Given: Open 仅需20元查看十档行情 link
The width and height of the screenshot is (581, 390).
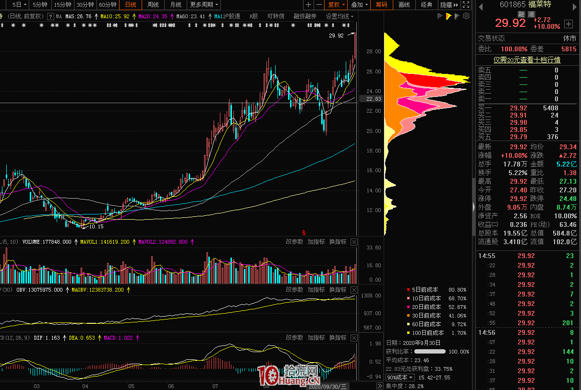Looking at the screenshot, I should coord(527,60).
